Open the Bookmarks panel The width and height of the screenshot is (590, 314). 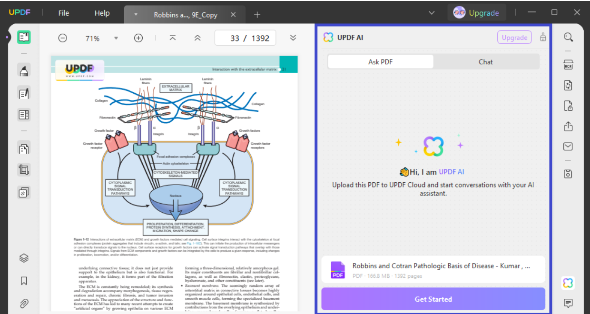click(24, 281)
